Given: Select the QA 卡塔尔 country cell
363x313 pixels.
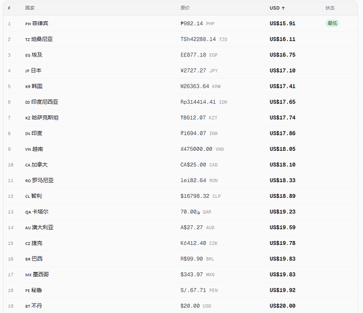Looking at the screenshot, I should coord(37,212).
